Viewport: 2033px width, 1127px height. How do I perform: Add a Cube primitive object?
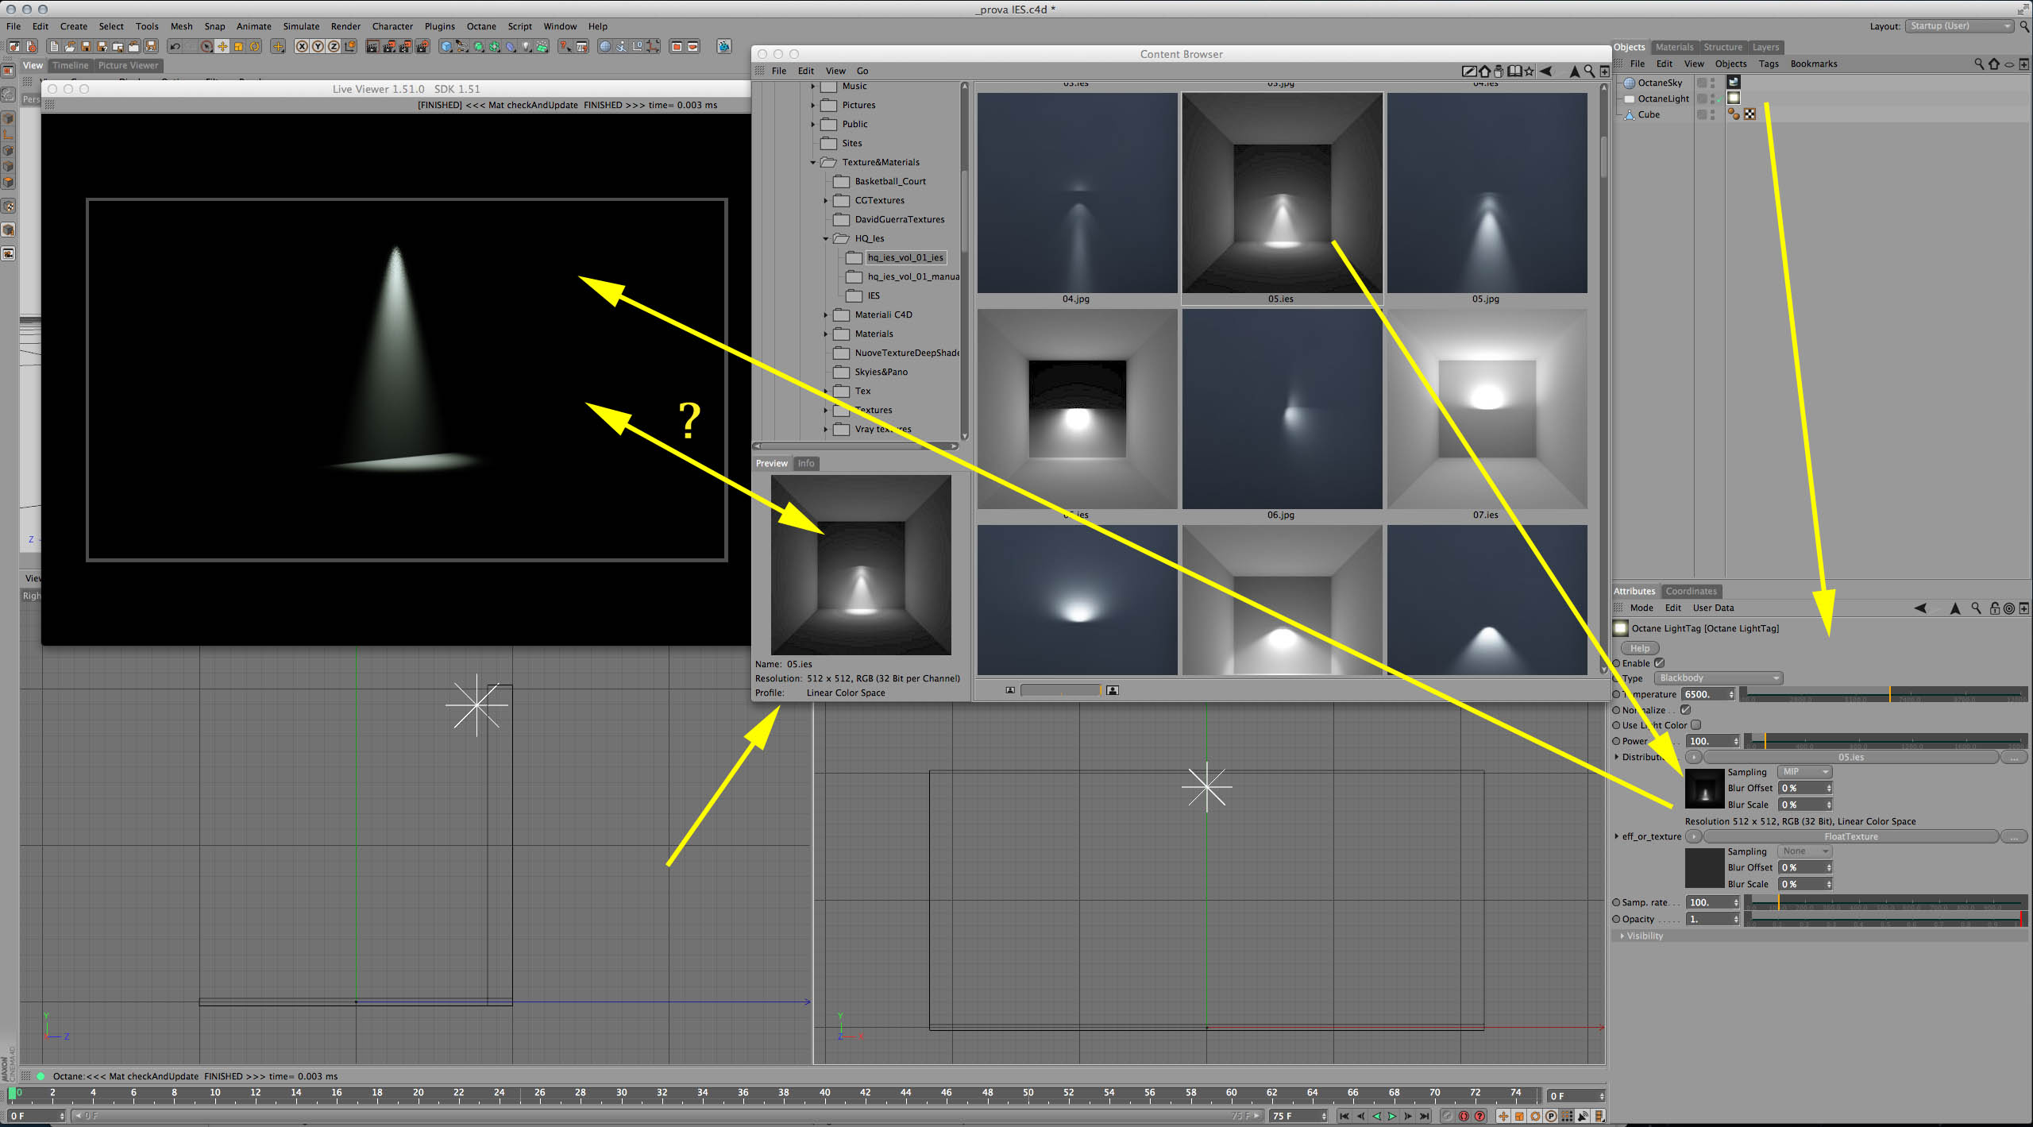(446, 47)
